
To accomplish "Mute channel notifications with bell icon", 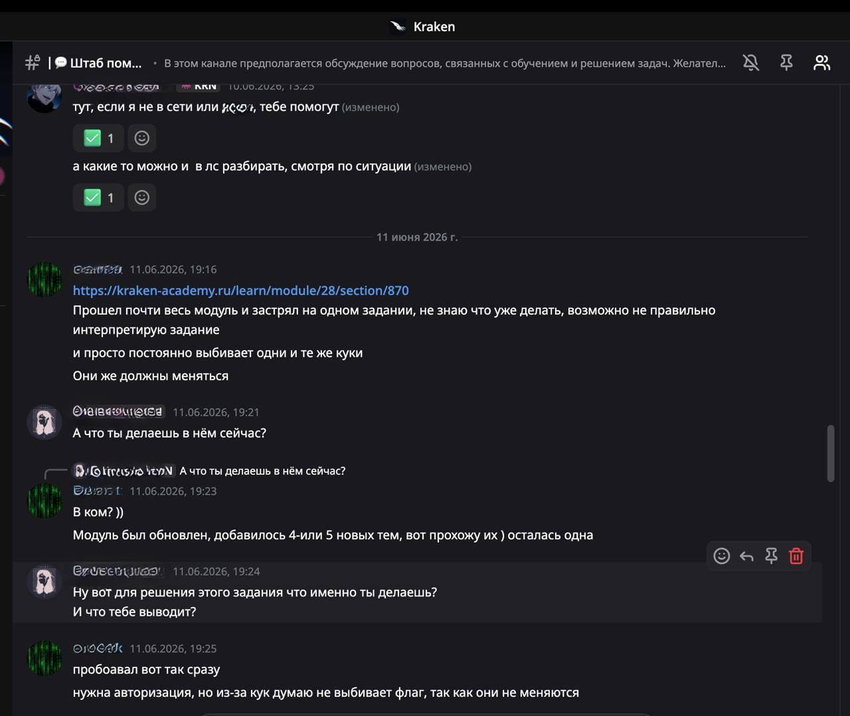I will [751, 62].
